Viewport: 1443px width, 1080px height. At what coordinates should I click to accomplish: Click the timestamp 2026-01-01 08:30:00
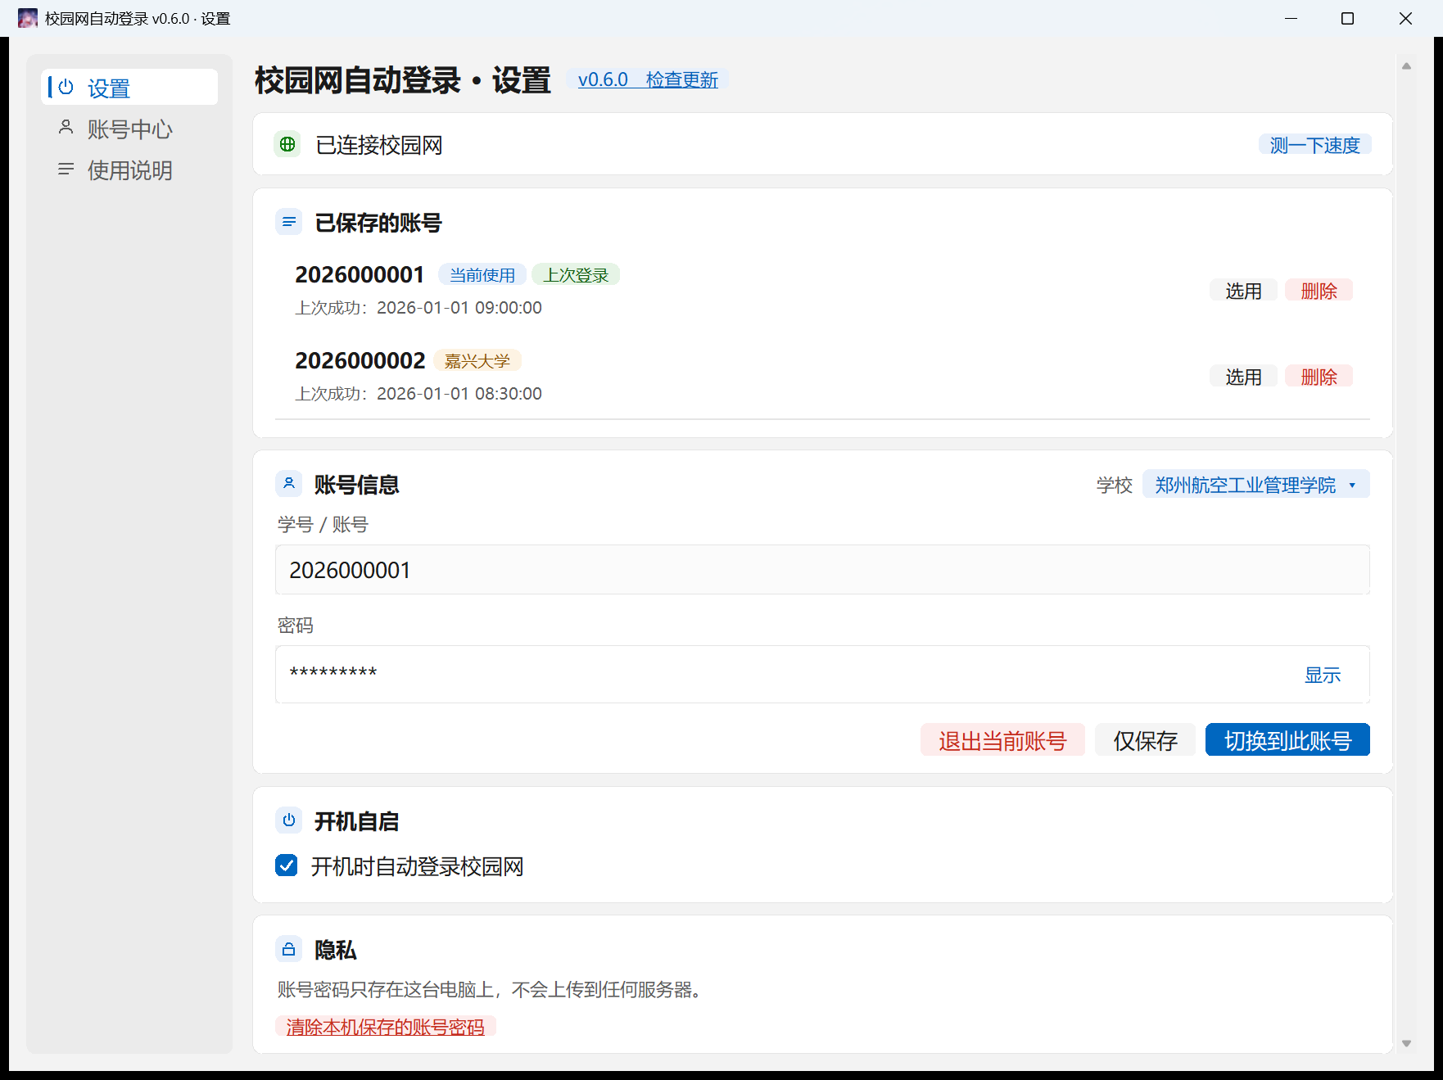tap(459, 394)
